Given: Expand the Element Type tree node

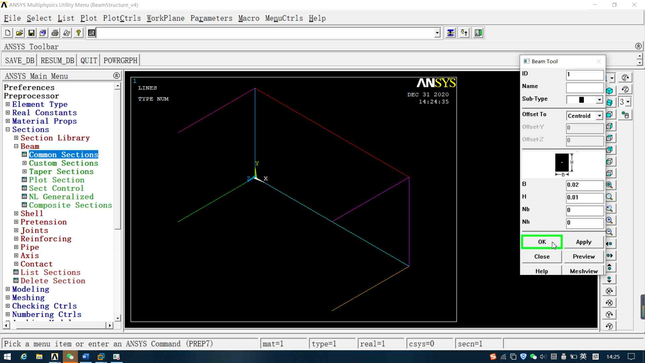Looking at the screenshot, I should [x=8, y=104].
